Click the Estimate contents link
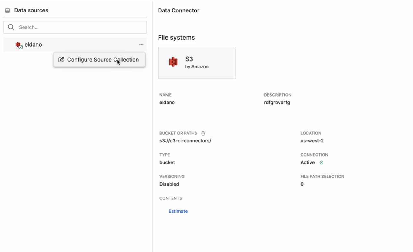This screenshot has width=413, height=252. 178,211
